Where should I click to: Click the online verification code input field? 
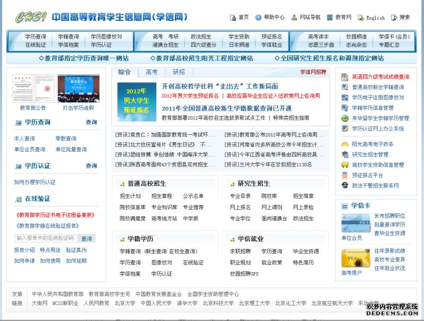tap(46, 238)
